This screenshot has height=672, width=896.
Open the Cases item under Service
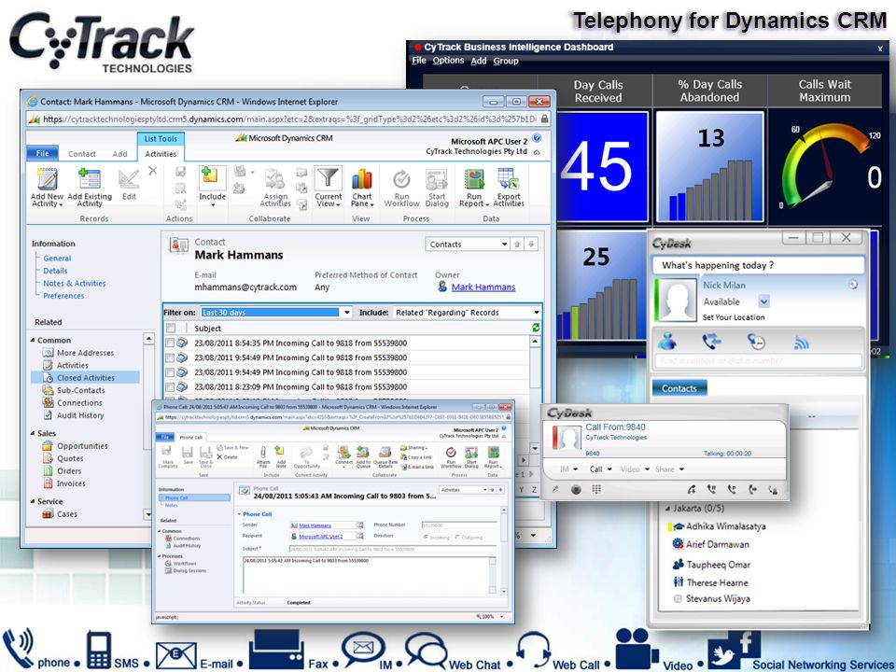tap(66, 513)
